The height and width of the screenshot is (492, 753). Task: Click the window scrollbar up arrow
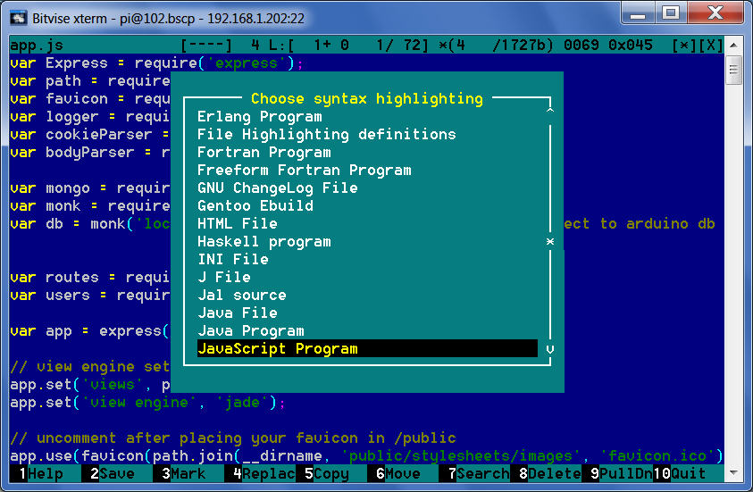733,46
